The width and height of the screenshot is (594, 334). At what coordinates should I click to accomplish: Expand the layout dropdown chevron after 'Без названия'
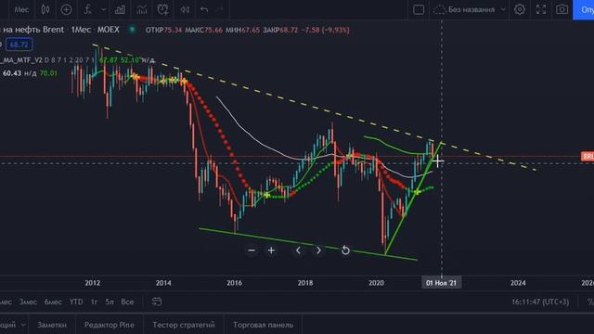pyautogui.click(x=503, y=9)
